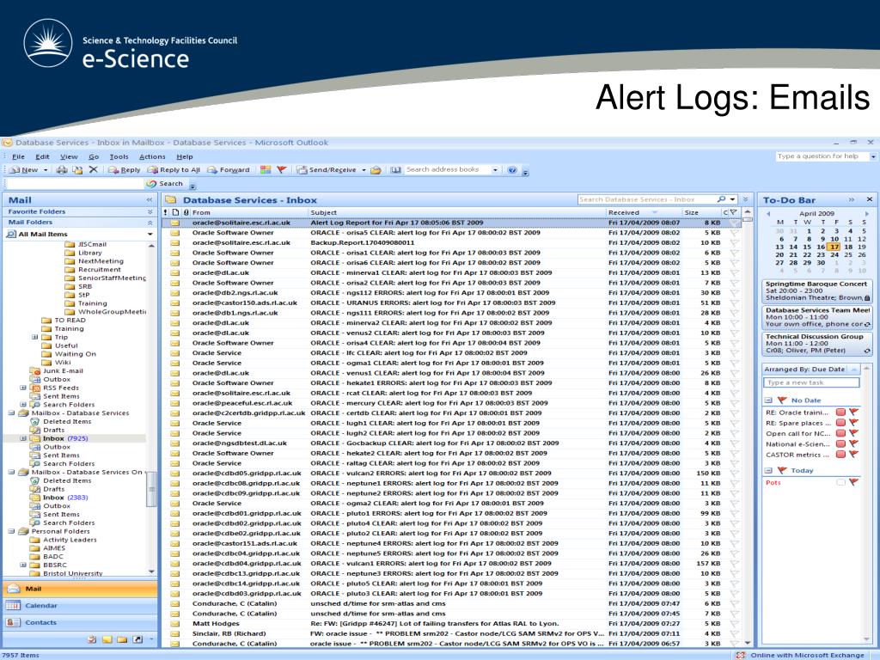Collapse the 'No Date' task group
Viewport: 880px width, 660px height.
click(x=768, y=400)
